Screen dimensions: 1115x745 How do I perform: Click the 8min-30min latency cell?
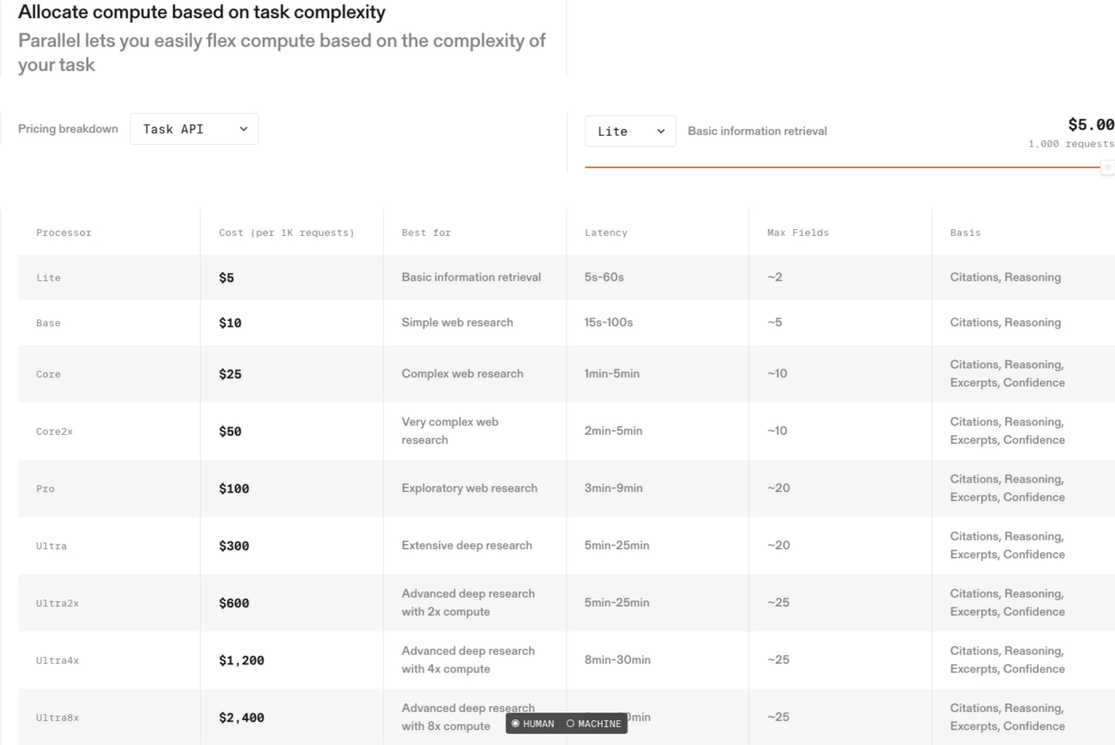[617, 660]
